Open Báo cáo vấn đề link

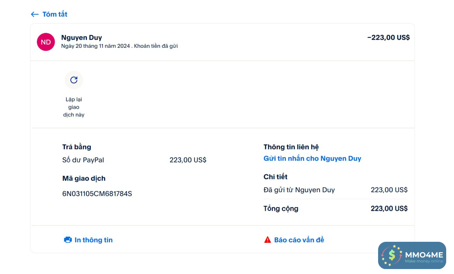pos(299,240)
